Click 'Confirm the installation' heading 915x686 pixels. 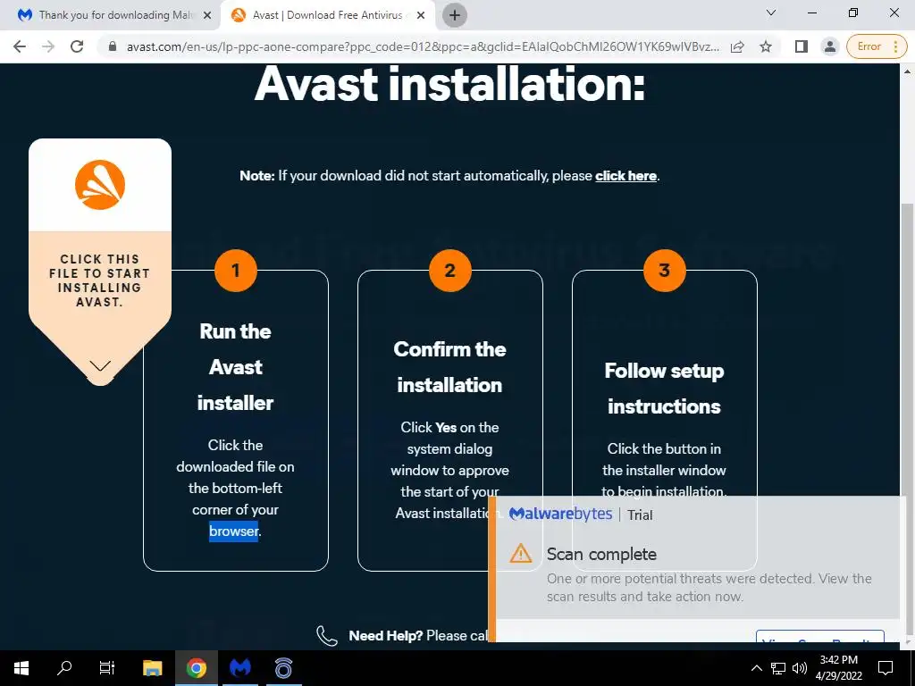449,367
